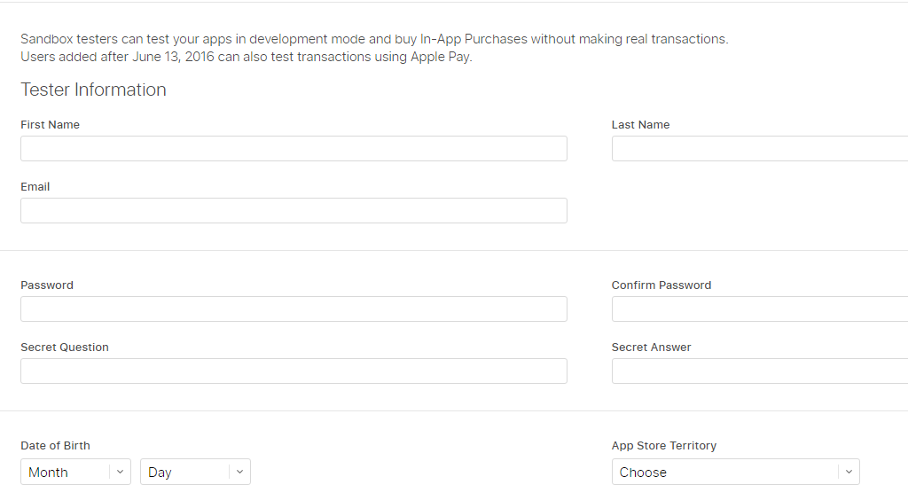The height and width of the screenshot is (500, 908).
Task: Click the "Email" label text
Action: click(35, 187)
